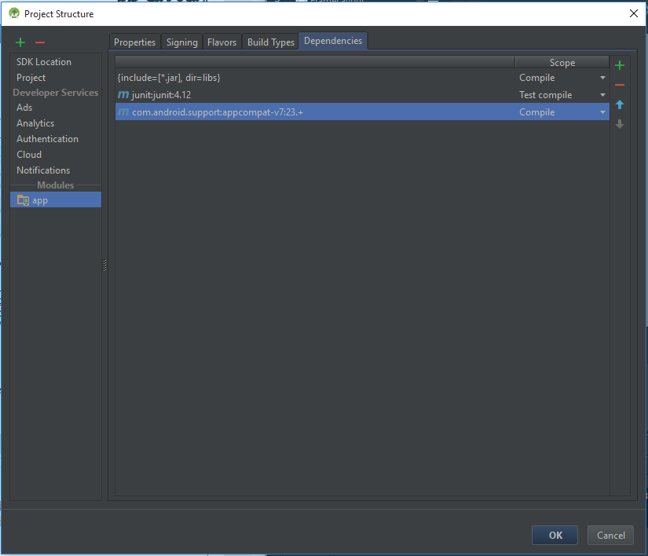Open Cloud developer service
The height and width of the screenshot is (556, 648).
29,155
